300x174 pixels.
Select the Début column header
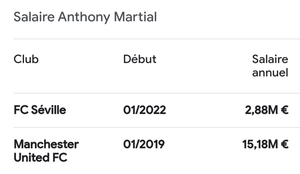coord(140,59)
